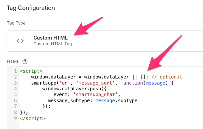Click the 'function' keyword in line 3
Image resolution: width=203 pixels, height=129 pixels.
pos(132,83)
